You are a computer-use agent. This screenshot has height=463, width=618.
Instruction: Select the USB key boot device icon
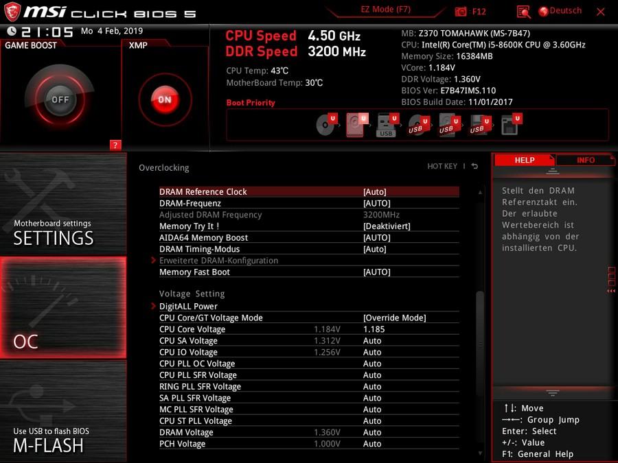click(x=387, y=126)
